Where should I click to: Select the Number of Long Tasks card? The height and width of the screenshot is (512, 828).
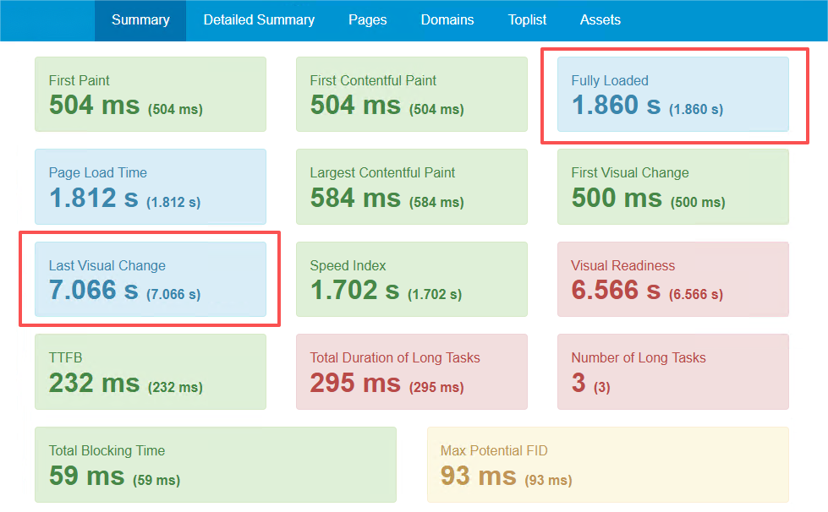pyautogui.click(x=672, y=371)
